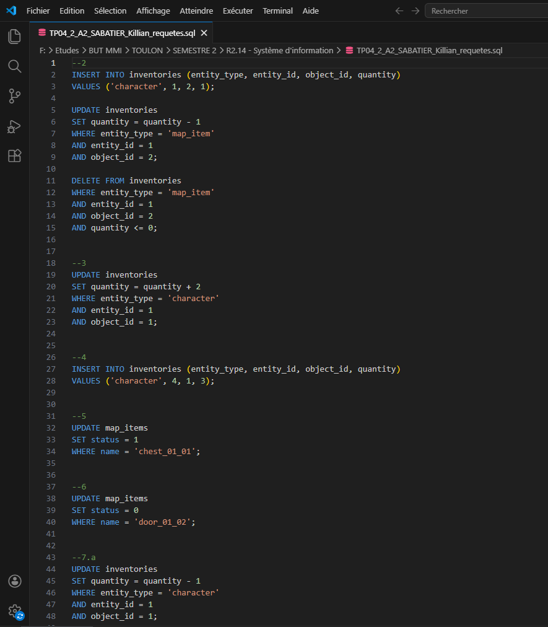Open the Sélection menu
548x627 pixels.
click(x=110, y=11)
